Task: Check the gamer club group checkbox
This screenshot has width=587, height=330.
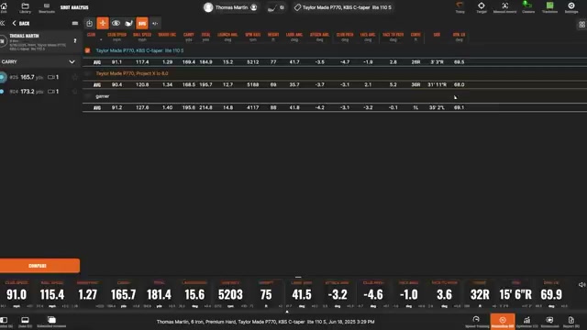Action: [x=88, y=96]
